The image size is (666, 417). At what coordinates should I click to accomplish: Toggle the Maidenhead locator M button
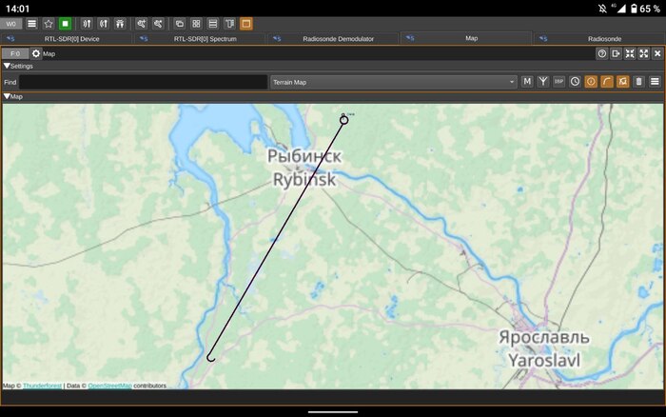click(527, 82)
